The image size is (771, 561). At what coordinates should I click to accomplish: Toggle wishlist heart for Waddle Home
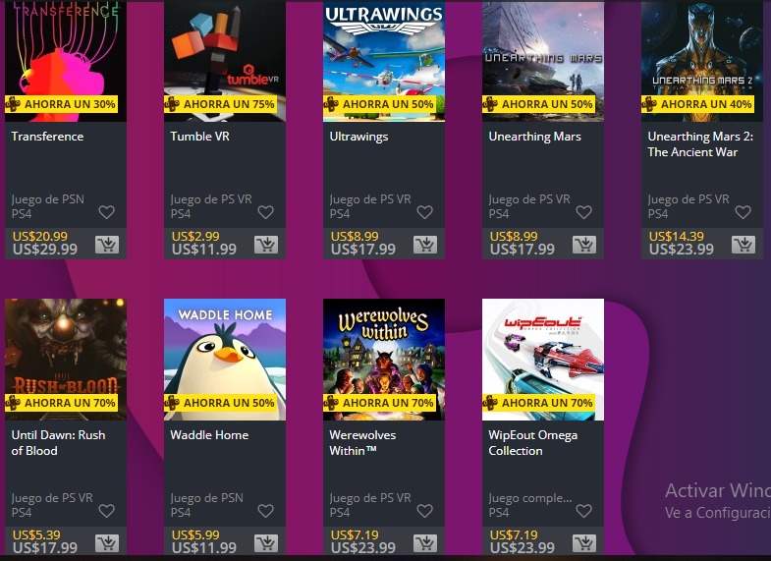coord(266,511)
